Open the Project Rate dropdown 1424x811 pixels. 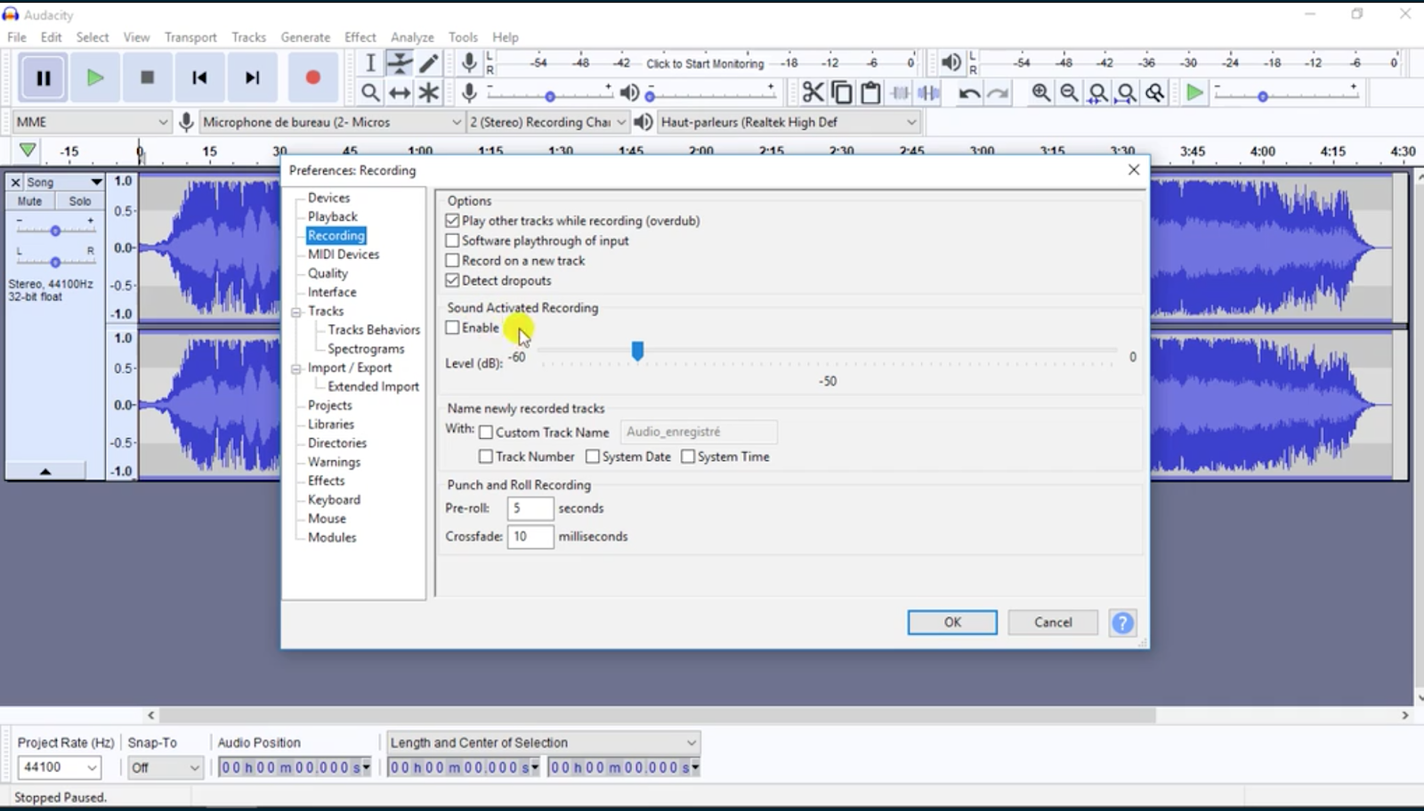60,767
